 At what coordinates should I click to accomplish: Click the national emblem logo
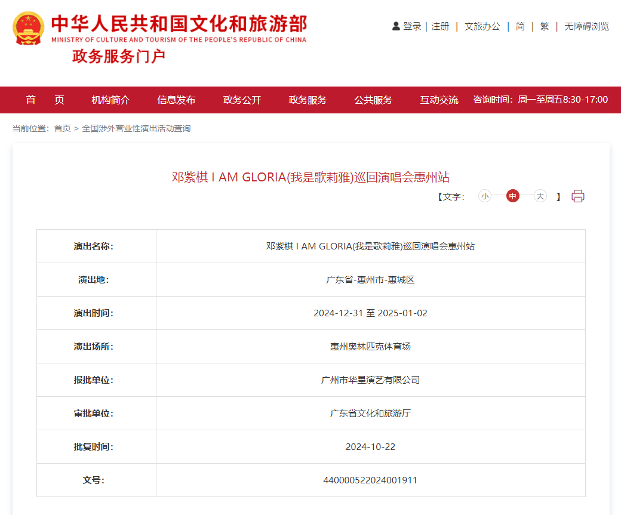(28, 28)
